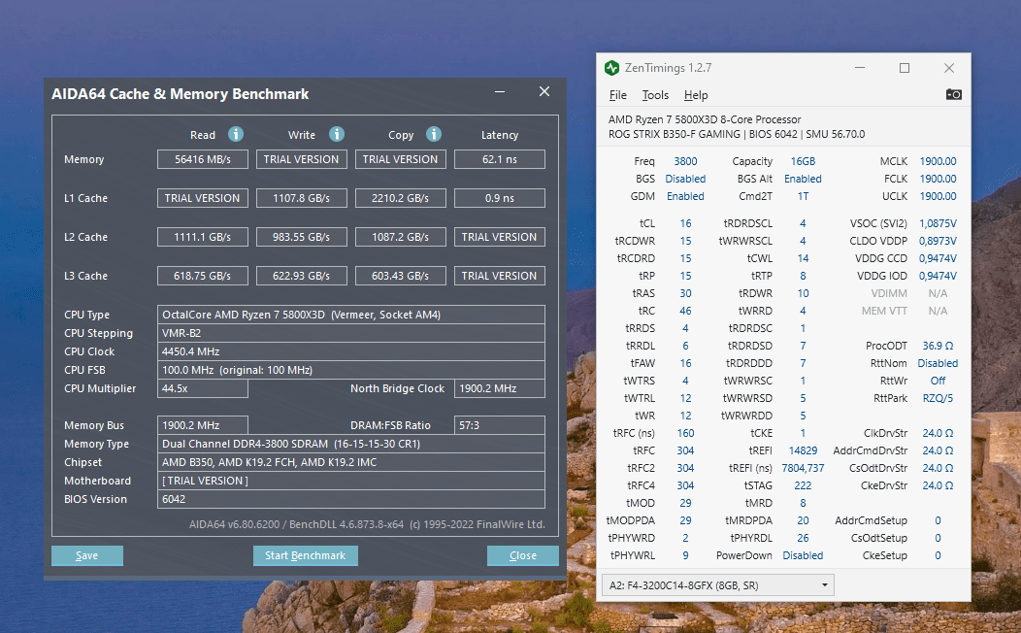Select the Memory Latency 62.1 ns value
The width and height of the screenshot is (1021, 633).
500,159
